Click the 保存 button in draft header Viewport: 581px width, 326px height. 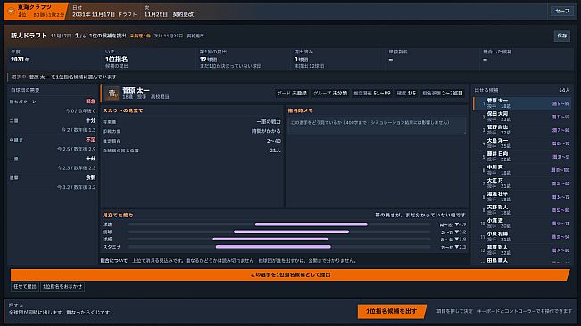coord(562,36)
